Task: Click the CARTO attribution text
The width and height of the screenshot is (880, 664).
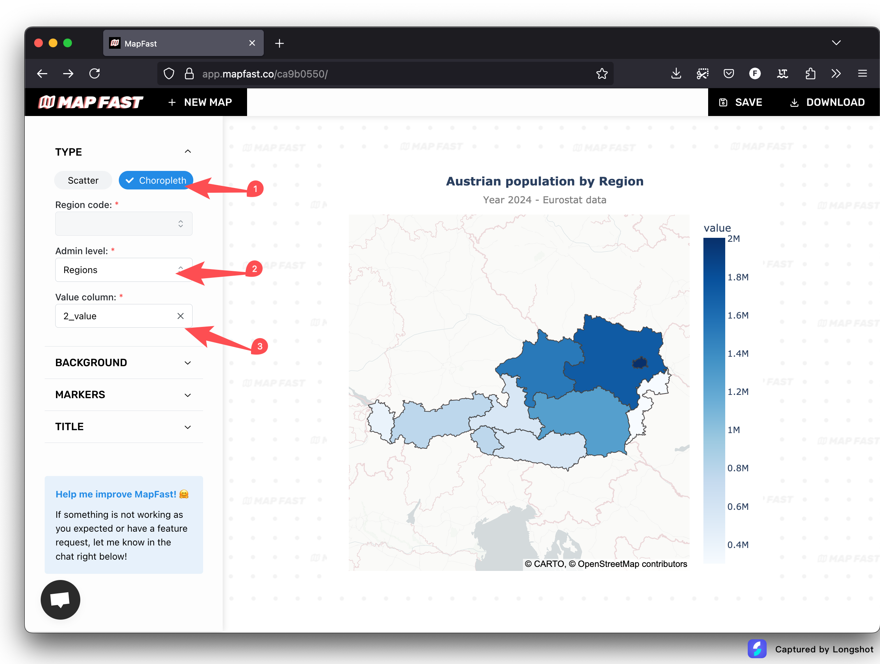Action: point(545,564)
